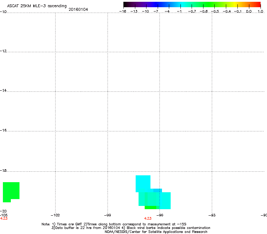Click the bright green cell at swath bottom

150,207
